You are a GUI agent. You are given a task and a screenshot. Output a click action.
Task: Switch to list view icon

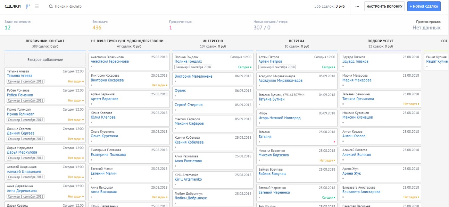(37, 6)
